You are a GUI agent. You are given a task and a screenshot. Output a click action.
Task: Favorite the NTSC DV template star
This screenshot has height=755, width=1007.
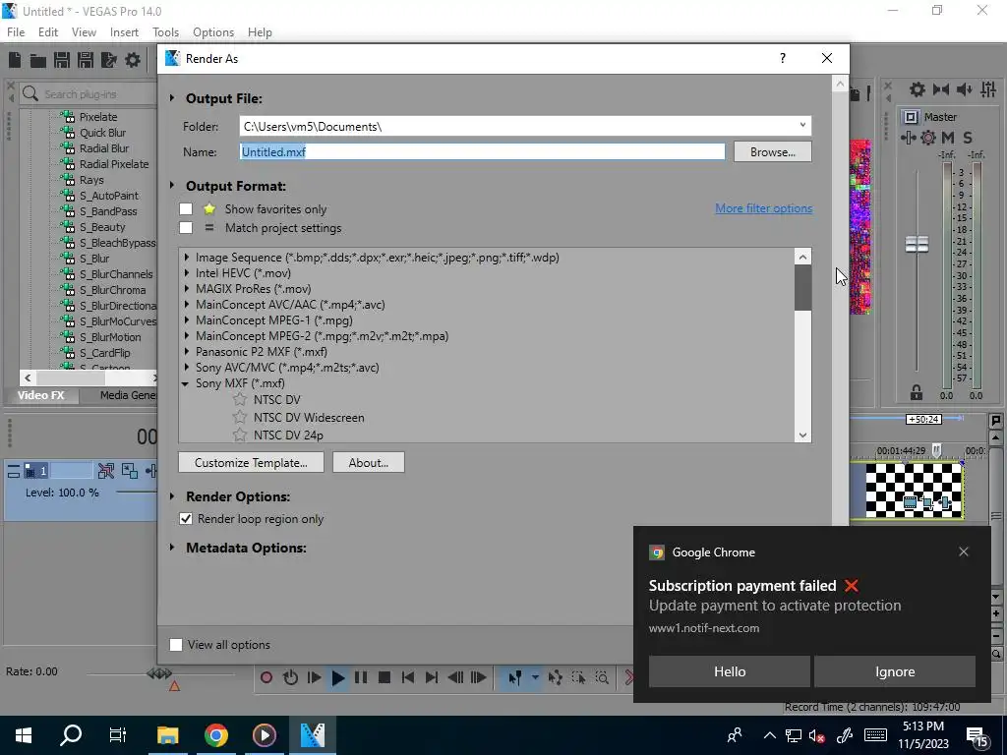[x=240, y=399]
